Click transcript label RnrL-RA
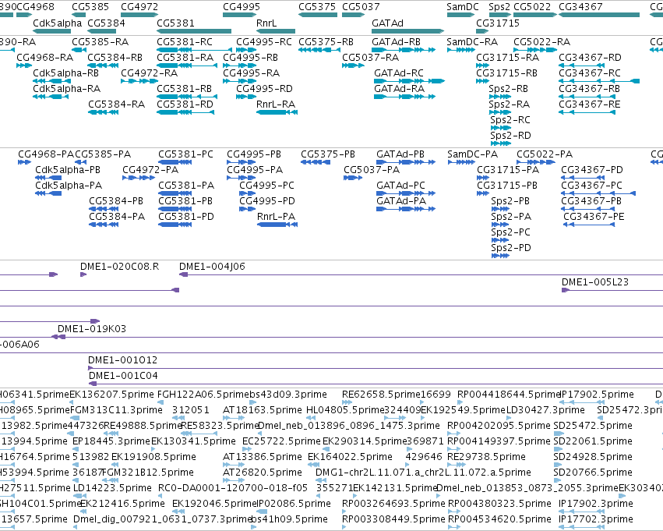Viewport: 663px width, 531px height. coord(276,104)
